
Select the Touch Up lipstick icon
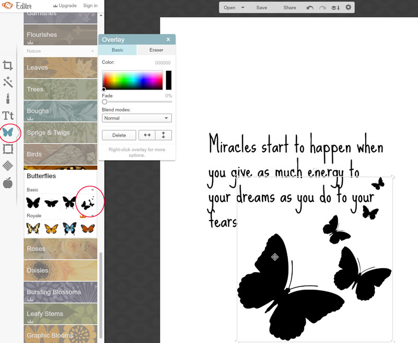tap(8, 99)
